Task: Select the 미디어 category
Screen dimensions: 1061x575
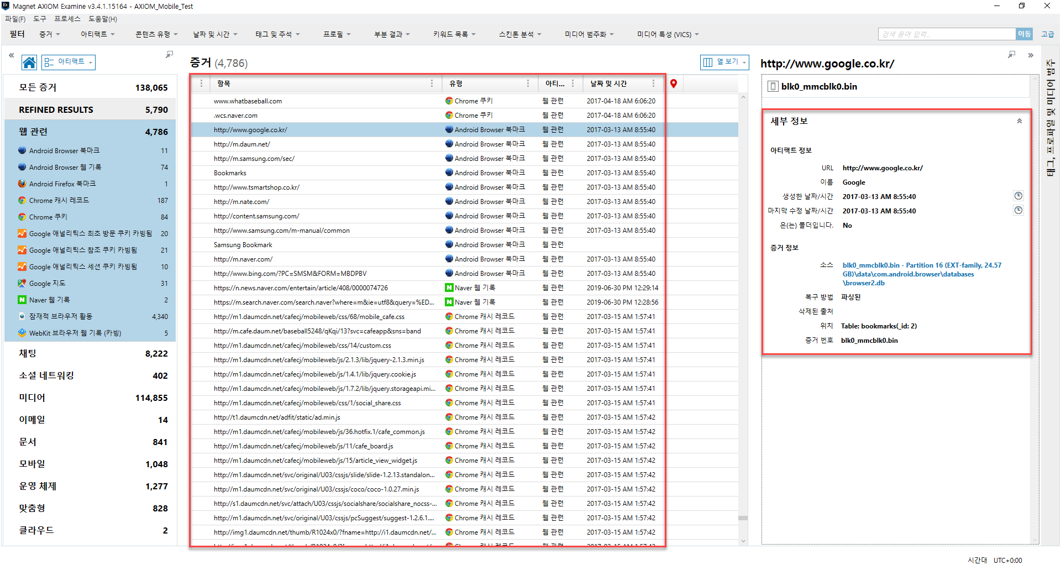Action: coord(90,398)
